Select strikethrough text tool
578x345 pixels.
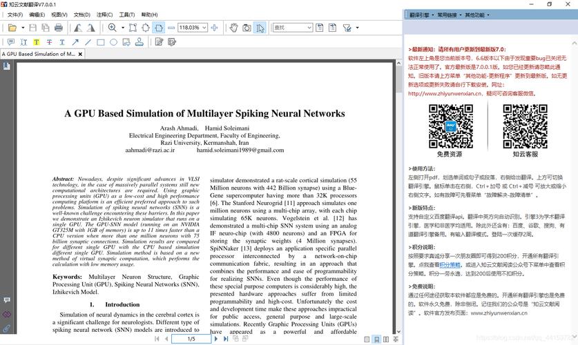pos(49,42)
